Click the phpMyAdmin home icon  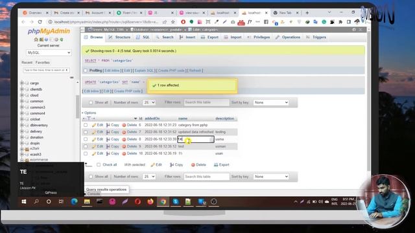pyautogui.click(x=36, y=39)
